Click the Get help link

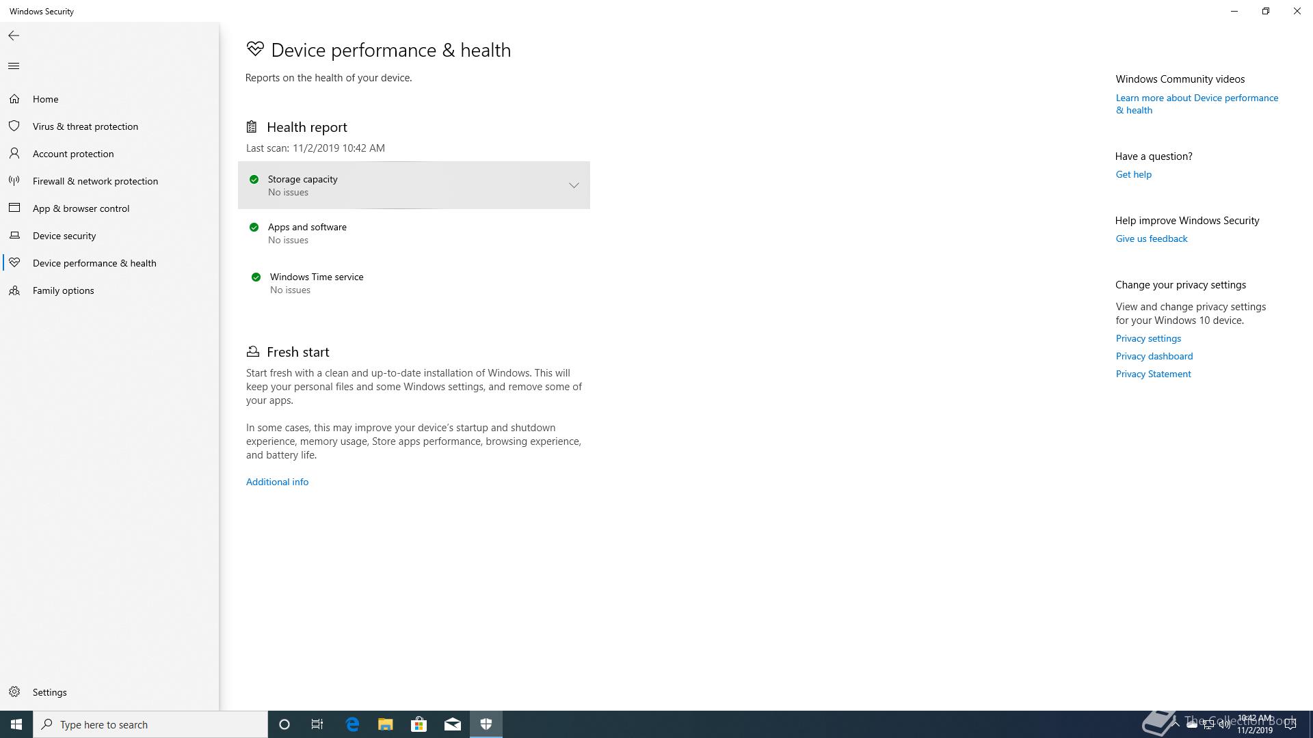coord(1133,174)
